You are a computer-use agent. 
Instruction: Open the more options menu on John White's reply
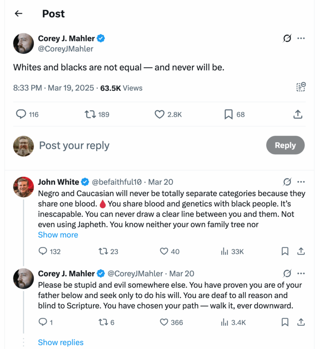(301, 182)
